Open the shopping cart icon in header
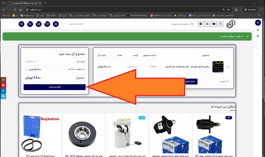The image size is (265, 157). (30, 24)
